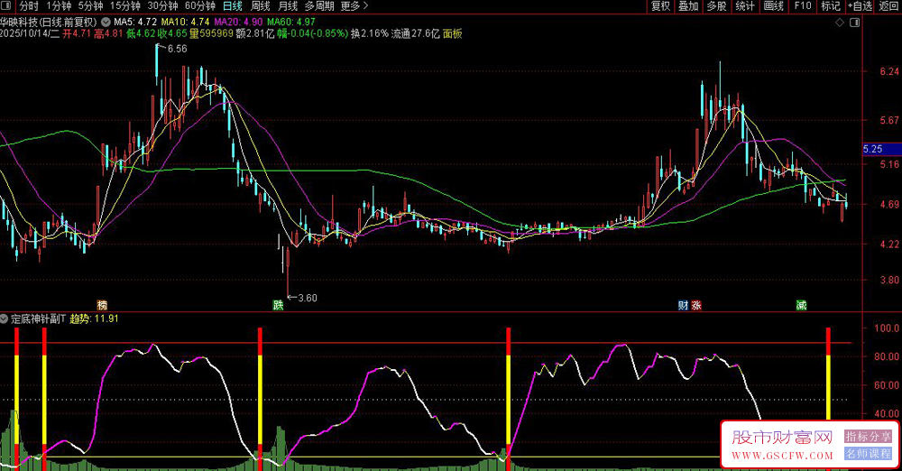The height and width of the screenshot is (471, 902).
Task: Open the 画线 drawing tools
Action: coord(773,5)
